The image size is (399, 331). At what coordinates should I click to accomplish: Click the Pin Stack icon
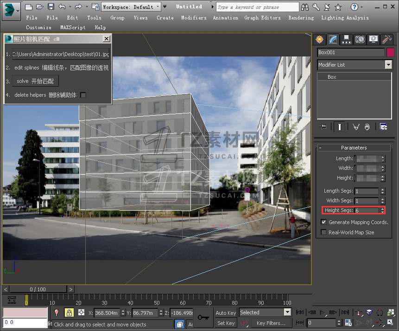tap(323, 126)
